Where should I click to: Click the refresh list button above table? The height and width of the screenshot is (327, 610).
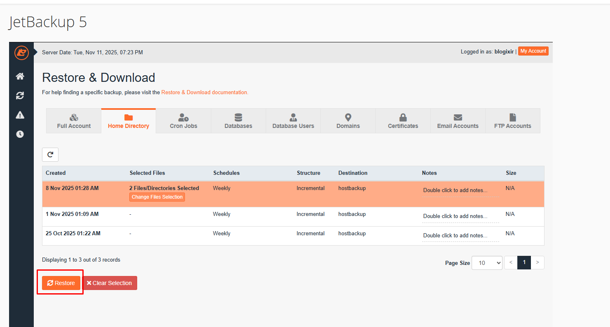click(50, 155)
